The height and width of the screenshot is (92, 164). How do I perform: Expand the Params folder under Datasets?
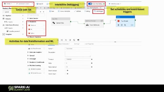pyautogui.click(x=5, y=22)
